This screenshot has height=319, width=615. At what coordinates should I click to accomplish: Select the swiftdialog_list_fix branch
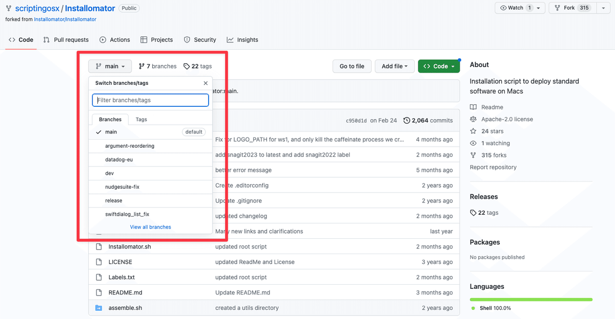click(150, 214)
